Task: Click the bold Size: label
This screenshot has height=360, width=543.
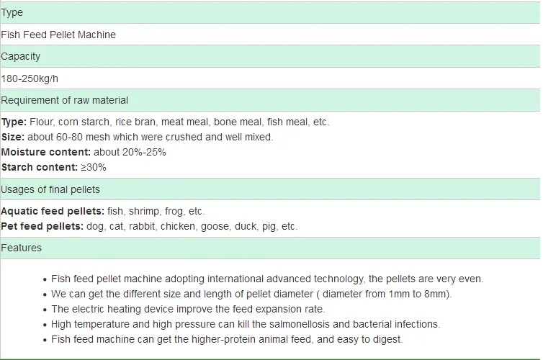Action: [13, 137]
